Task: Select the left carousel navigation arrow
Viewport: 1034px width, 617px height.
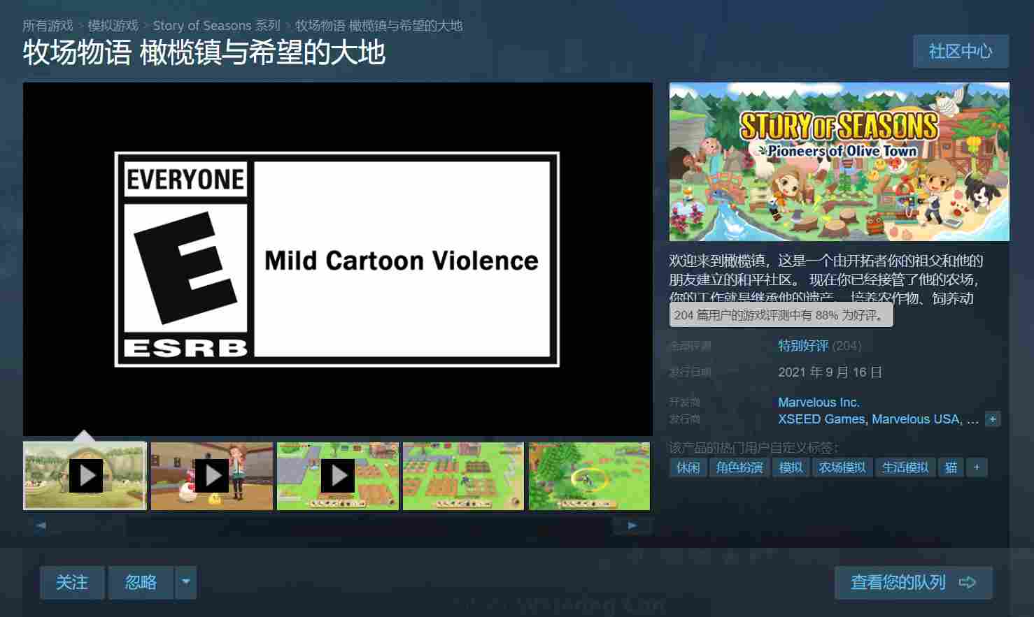Action: point(40,525)
